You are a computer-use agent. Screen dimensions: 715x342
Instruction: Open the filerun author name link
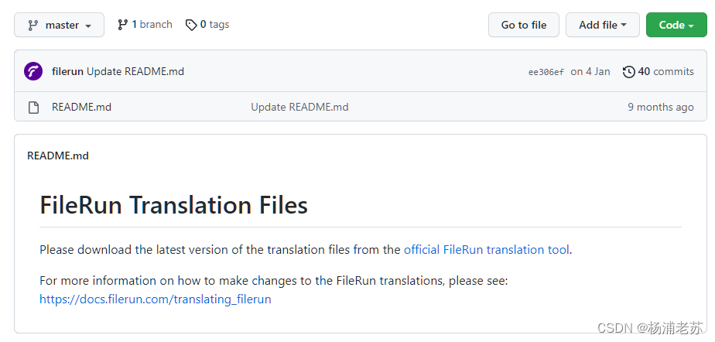(67, 72)
